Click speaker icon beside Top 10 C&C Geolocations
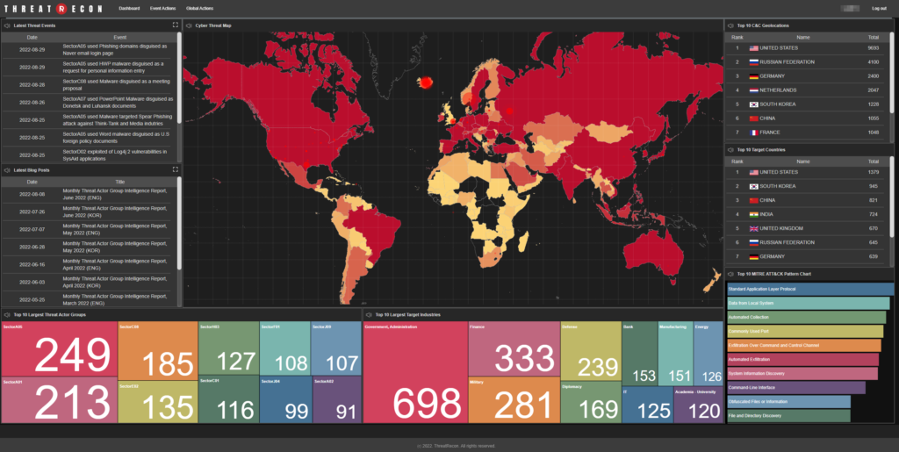 click(x=730, y=25)
